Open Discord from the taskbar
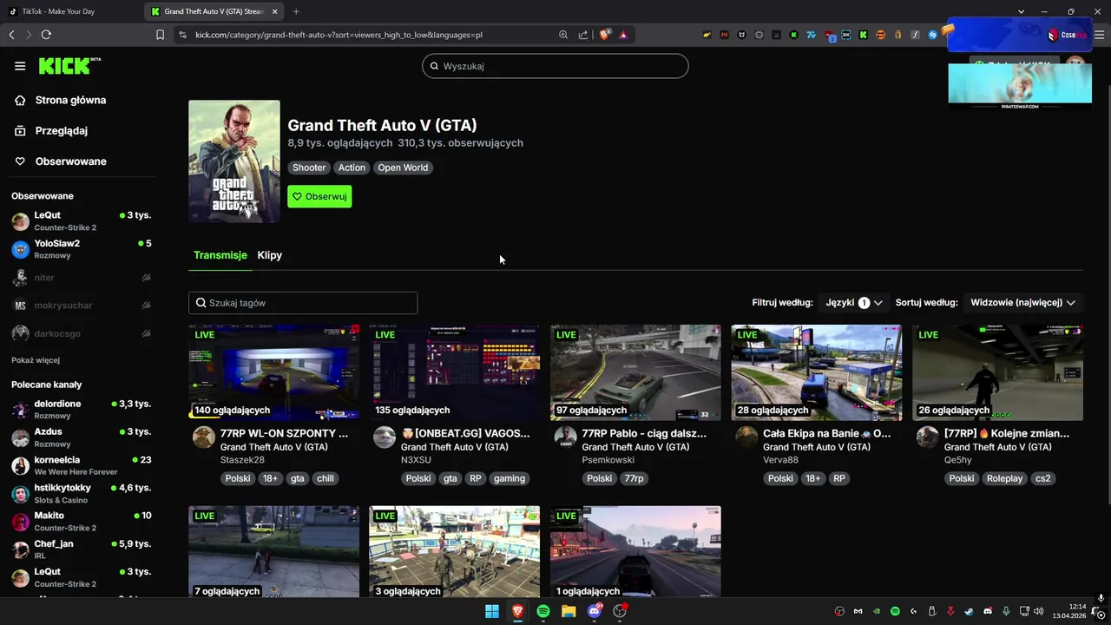 pyautogui.click(x=595, y=611)
